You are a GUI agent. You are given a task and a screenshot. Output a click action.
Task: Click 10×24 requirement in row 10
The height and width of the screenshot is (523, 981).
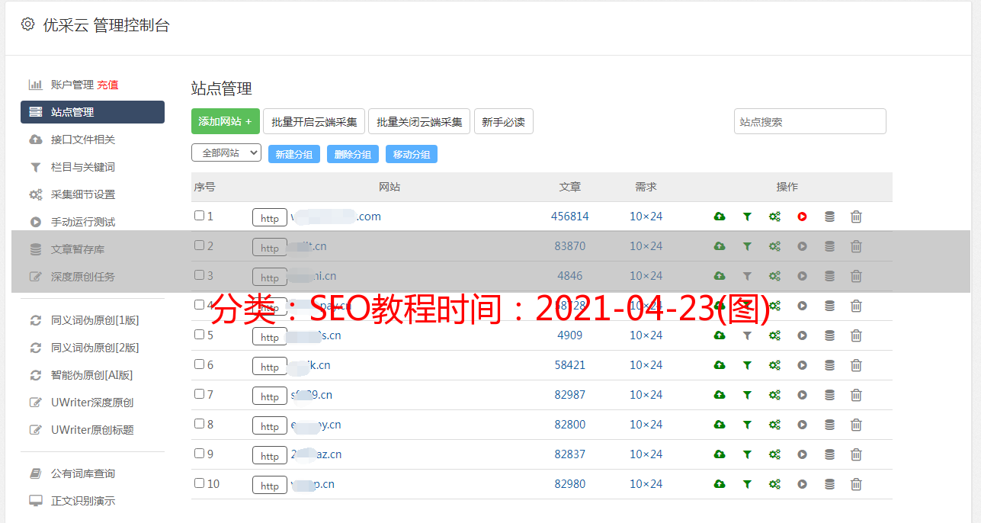click(646, 484)
